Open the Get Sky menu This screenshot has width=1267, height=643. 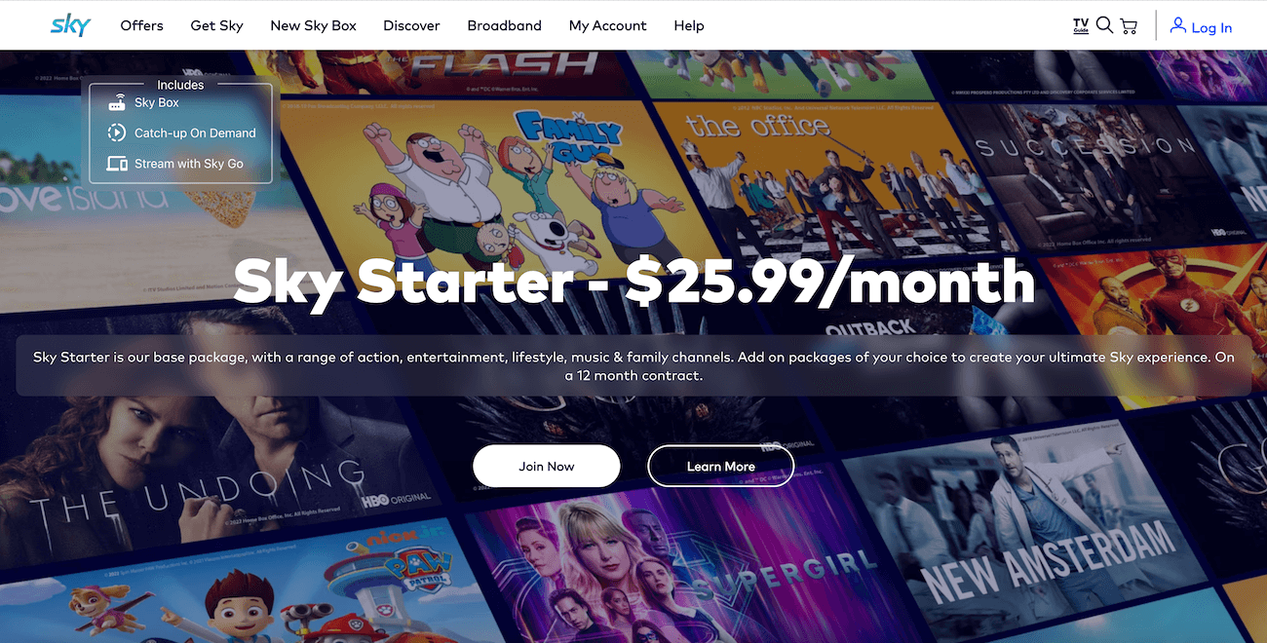216,25
